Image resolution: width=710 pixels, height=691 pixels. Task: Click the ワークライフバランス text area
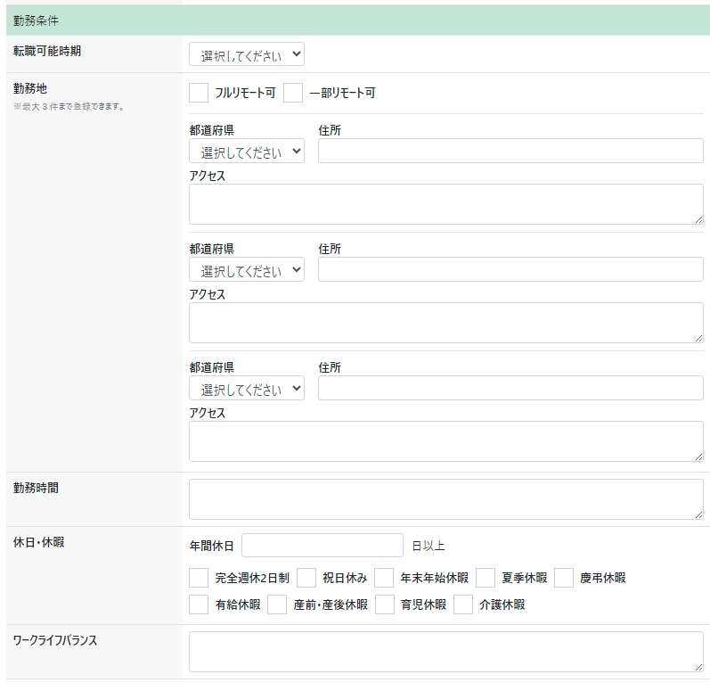[x=445, y=653]
